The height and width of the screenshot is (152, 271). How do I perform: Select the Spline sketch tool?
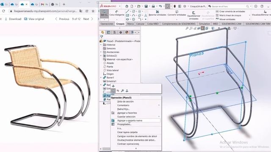[x=139, y=11]
